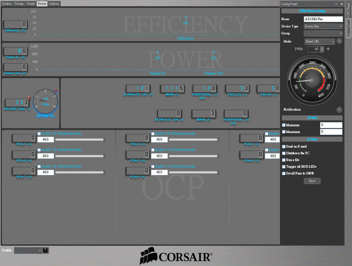
Task: Tick Send an E-mail action
Action: coord(284,146)
